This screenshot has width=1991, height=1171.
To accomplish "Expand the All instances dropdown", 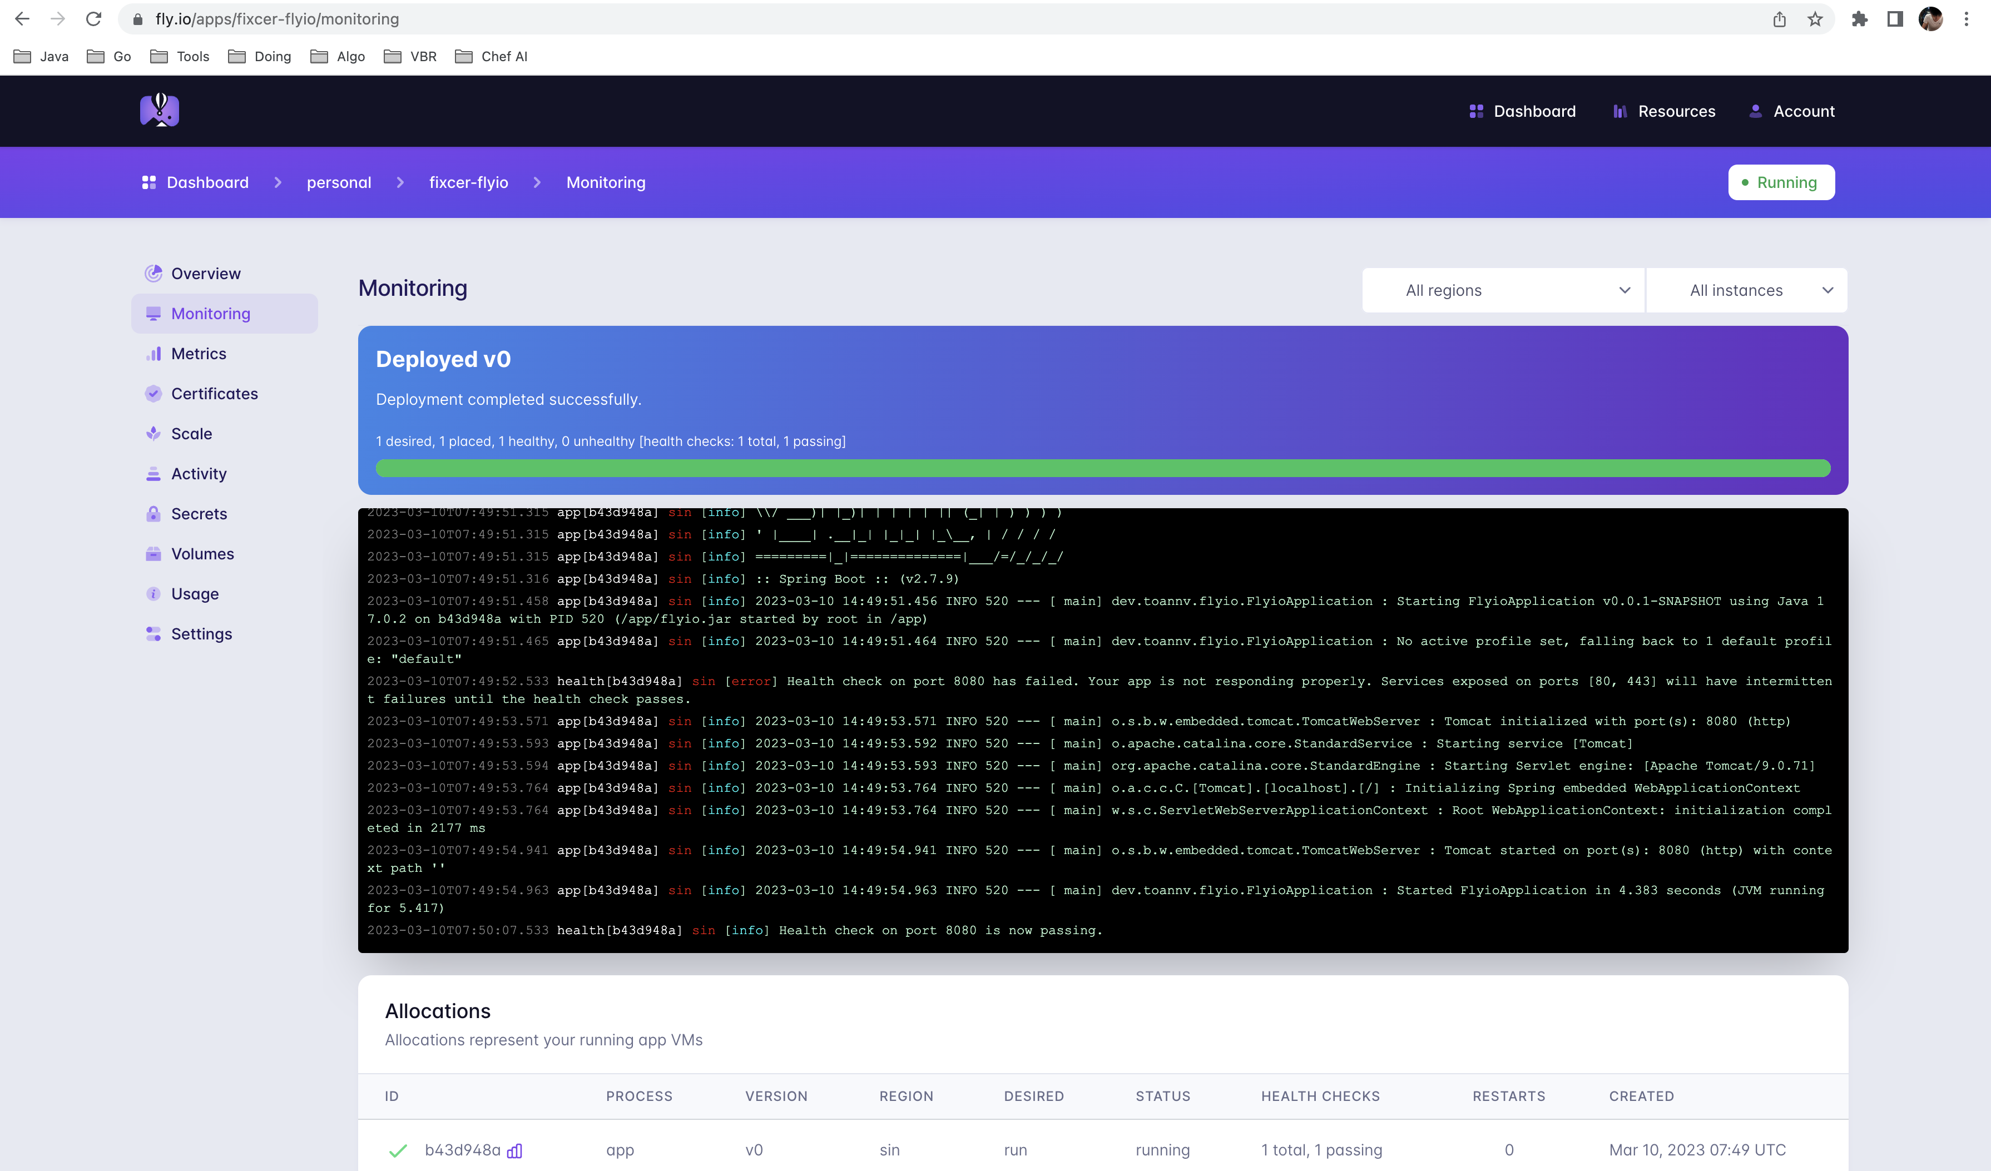I will [x=1746, y=290].
